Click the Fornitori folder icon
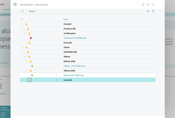 [27, 24]
